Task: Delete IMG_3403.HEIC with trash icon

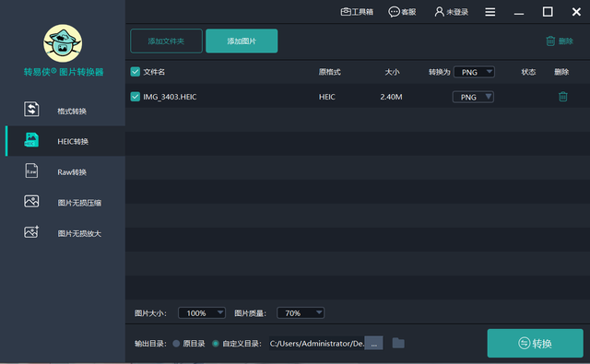Action: (x=563, y=97)
